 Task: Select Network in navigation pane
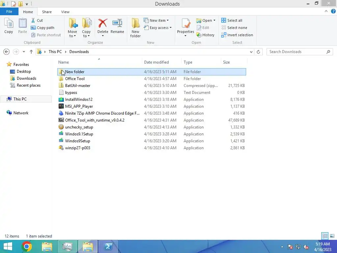(x=21, y=113)
